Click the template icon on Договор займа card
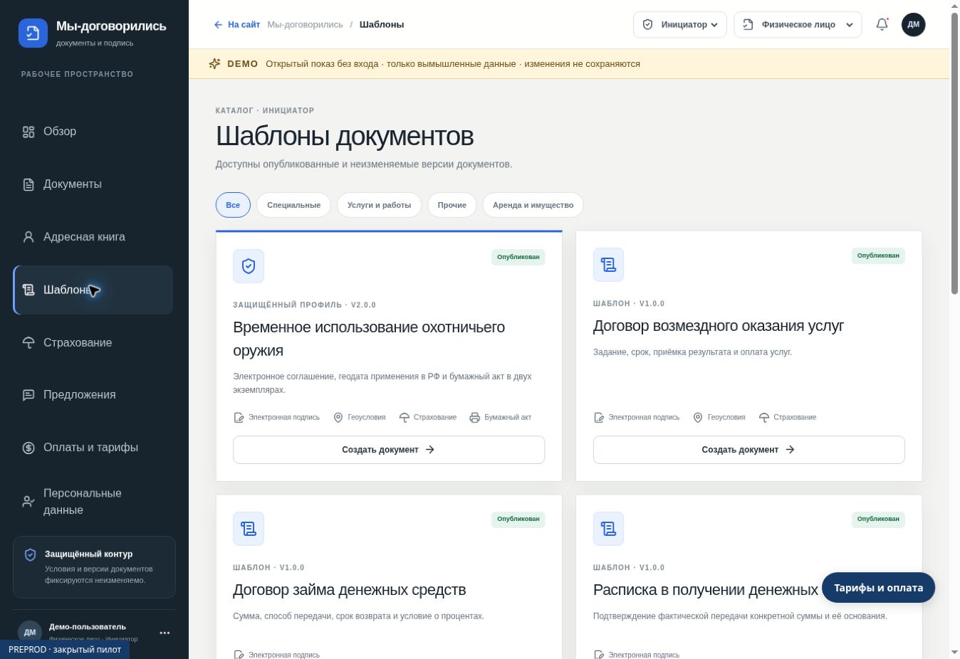The image size is (960, 659). (x=249, y=529)
